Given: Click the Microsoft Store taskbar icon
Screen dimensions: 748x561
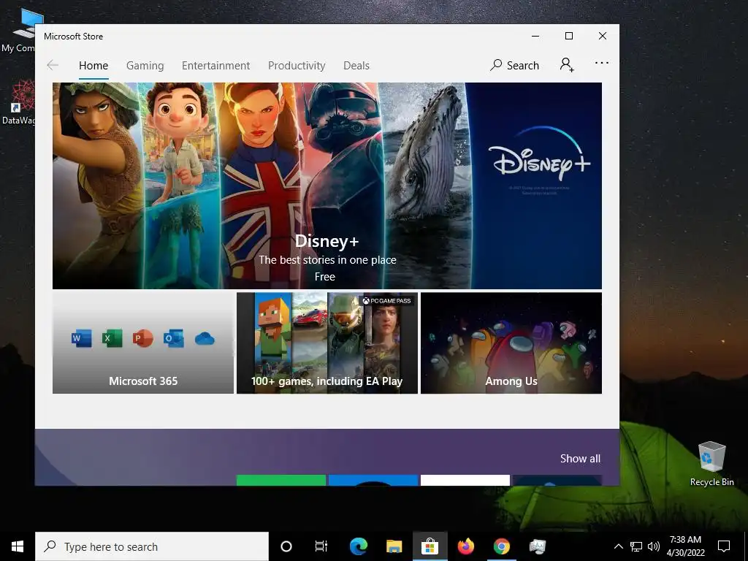Looking at the screenshot, I should pos(430,546).
